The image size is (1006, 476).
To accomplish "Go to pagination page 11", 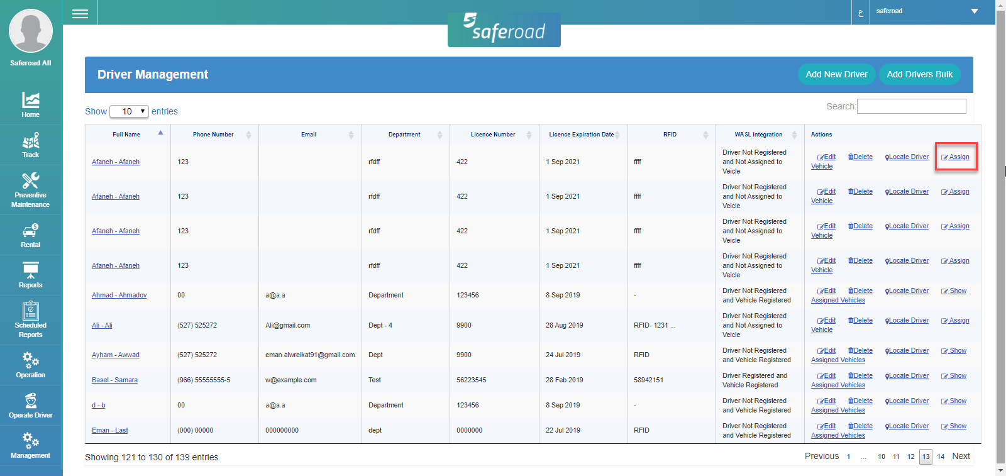I will pos(896,457).
